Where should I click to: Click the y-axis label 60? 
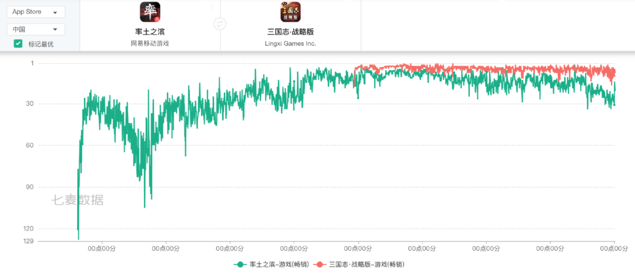click(x=31, y=145)
